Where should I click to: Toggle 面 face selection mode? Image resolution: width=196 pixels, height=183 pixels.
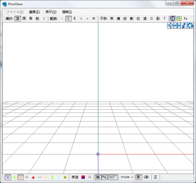[24, 19]
